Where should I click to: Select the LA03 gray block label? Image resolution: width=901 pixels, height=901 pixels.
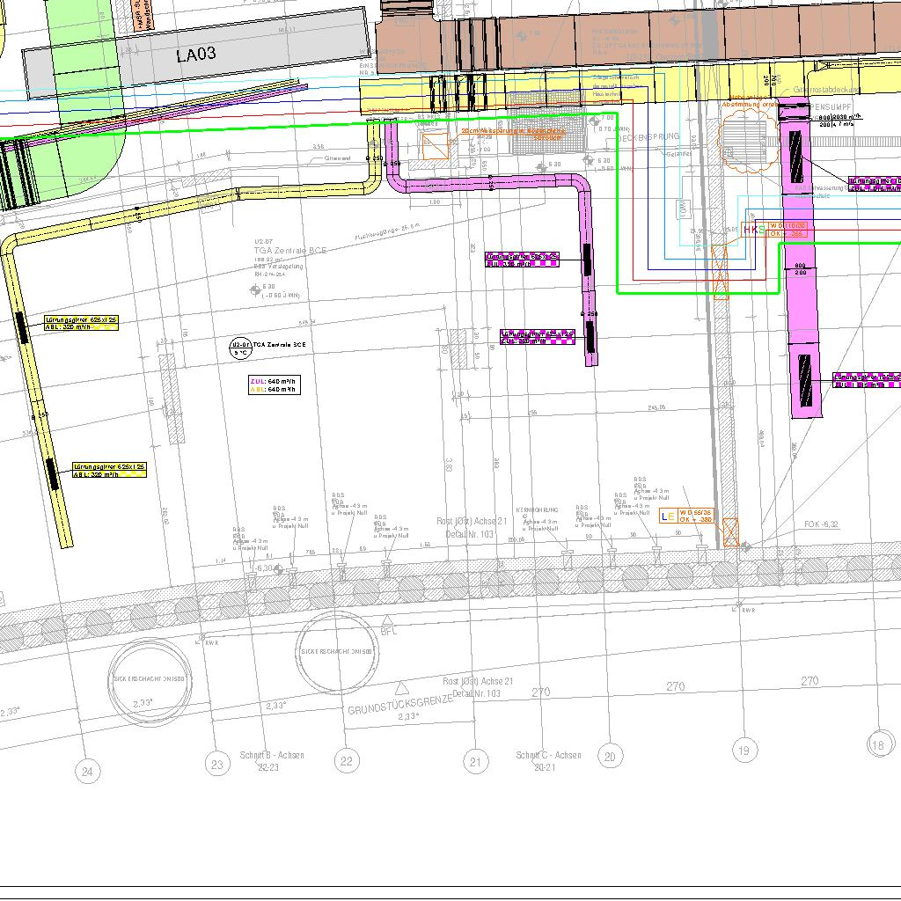click(x=195, y=55)
